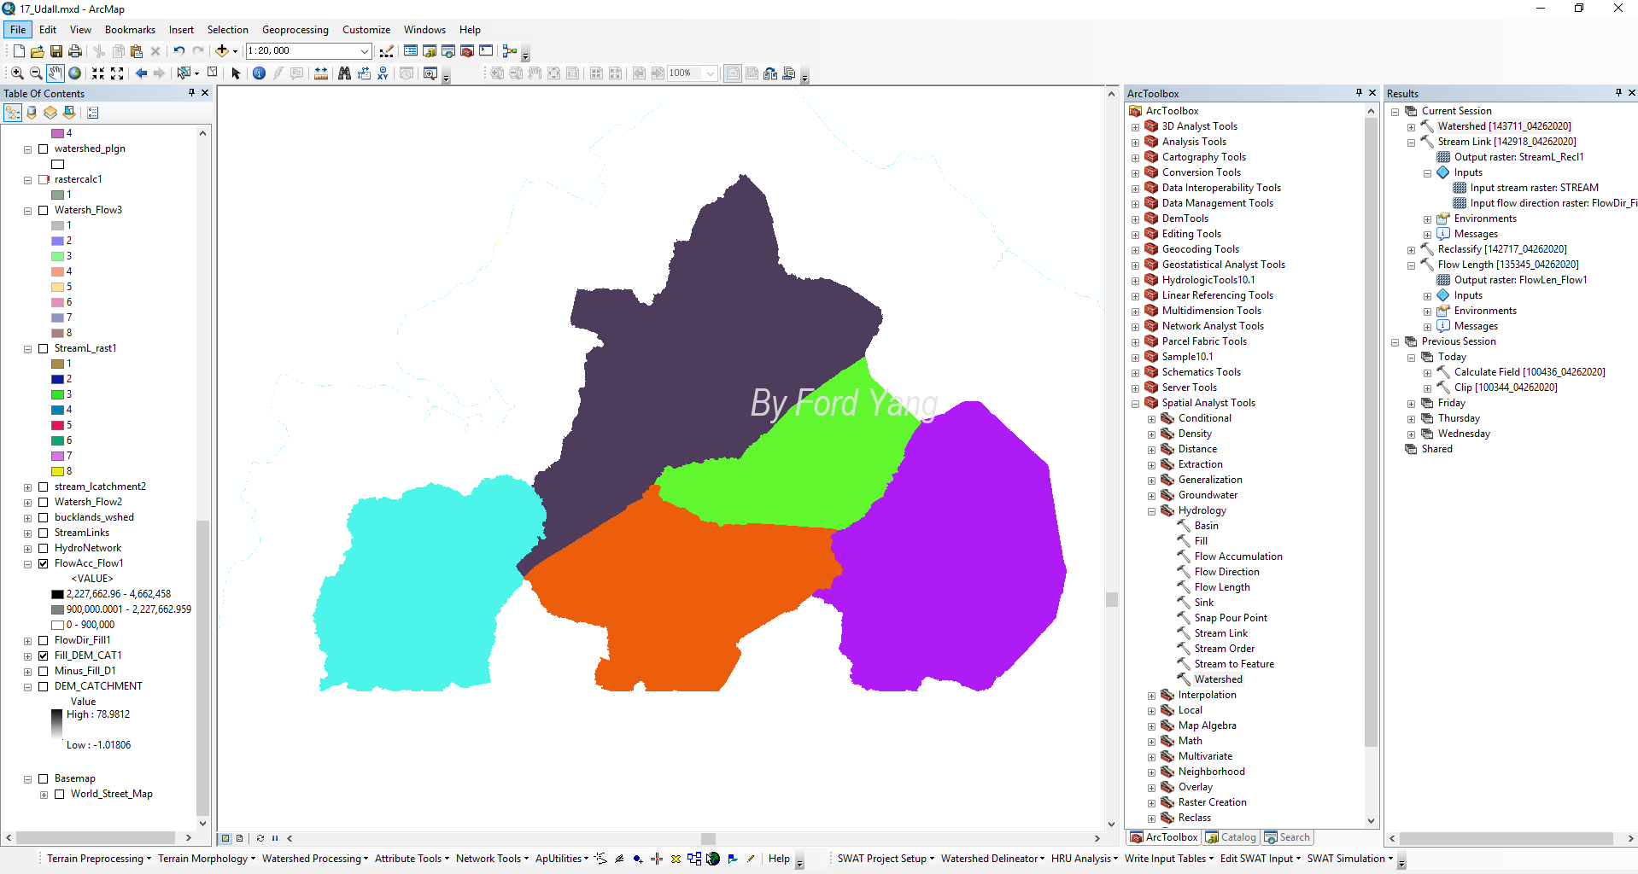Click the Add Data button

[x=222, y=51]
